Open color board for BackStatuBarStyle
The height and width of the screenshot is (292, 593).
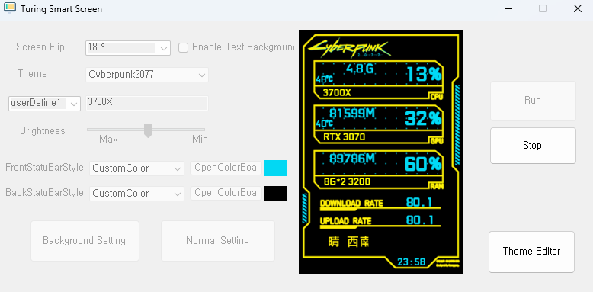tap(226, 193)
